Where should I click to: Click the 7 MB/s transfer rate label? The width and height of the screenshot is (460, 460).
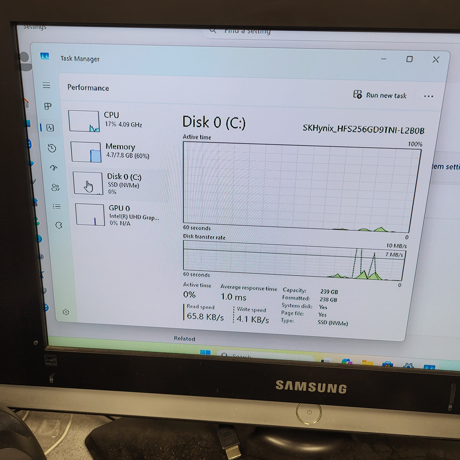pos(394,255)
